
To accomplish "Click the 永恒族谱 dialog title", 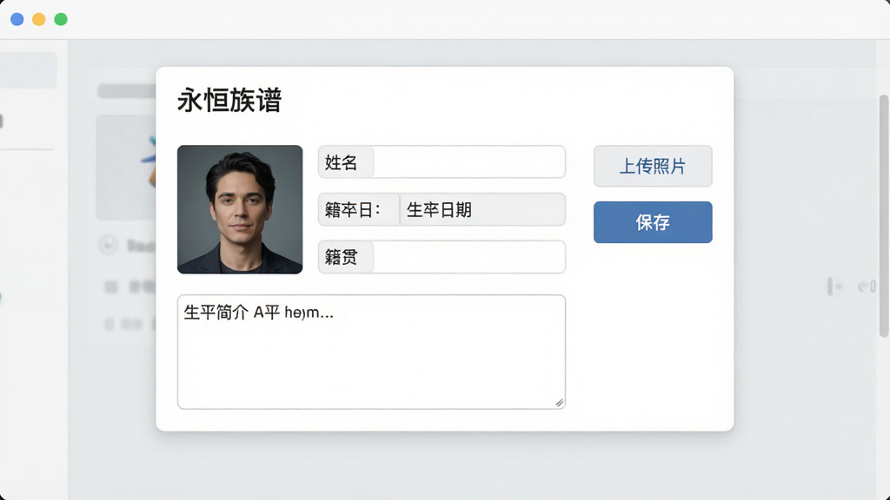I will coord(229,101).
